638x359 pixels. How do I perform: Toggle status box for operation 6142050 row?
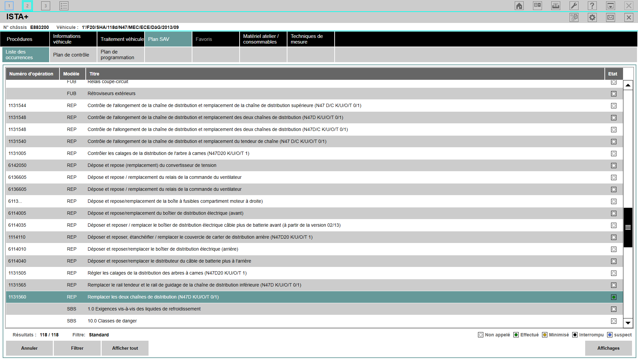point(613,166)
